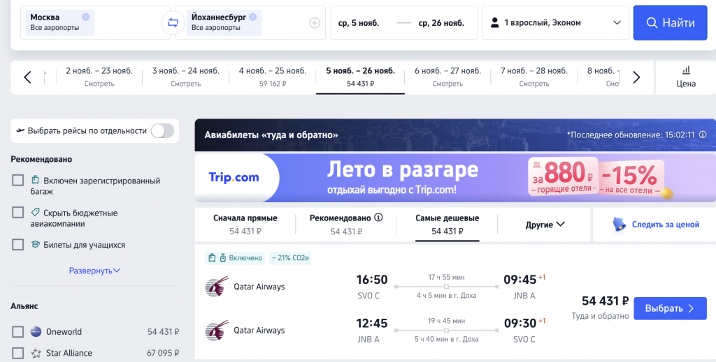This screenshot has width=716, height=362.
Task: Enable Скрыть бюджетные авиакомпании checkbox
Action: pos(17,213)
